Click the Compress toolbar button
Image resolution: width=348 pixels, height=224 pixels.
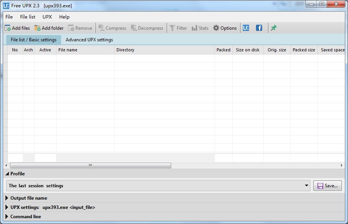pos(112,28)
